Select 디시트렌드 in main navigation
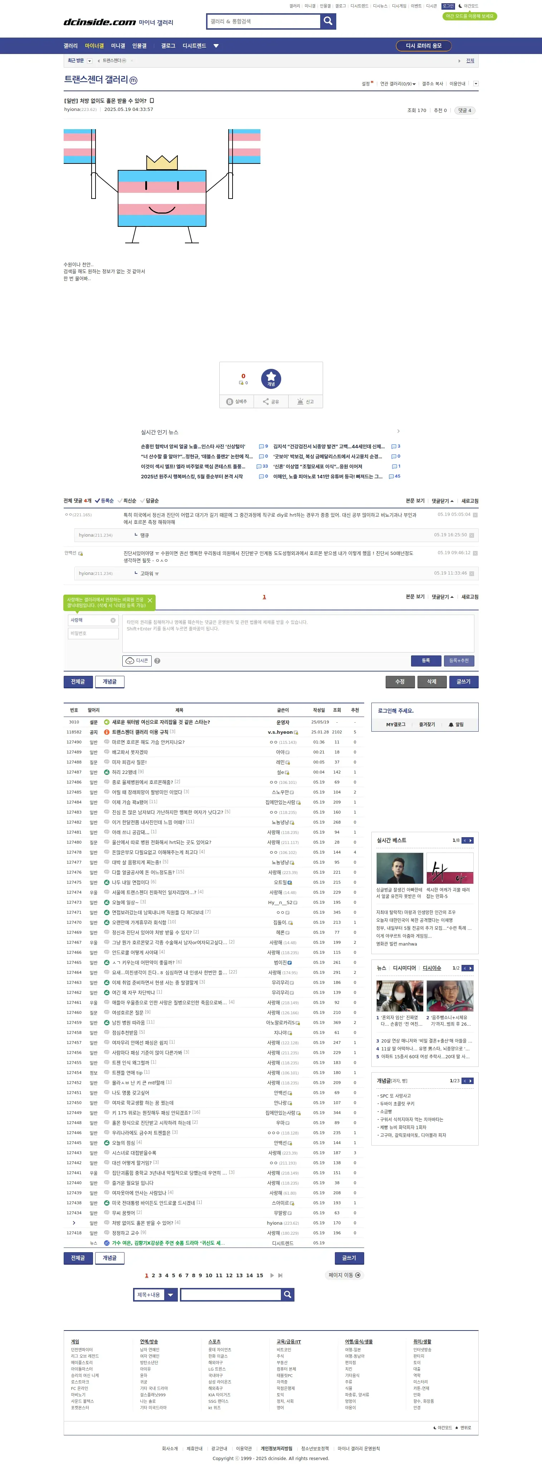The image size is (542, 1479). click(x=194, y=46)
